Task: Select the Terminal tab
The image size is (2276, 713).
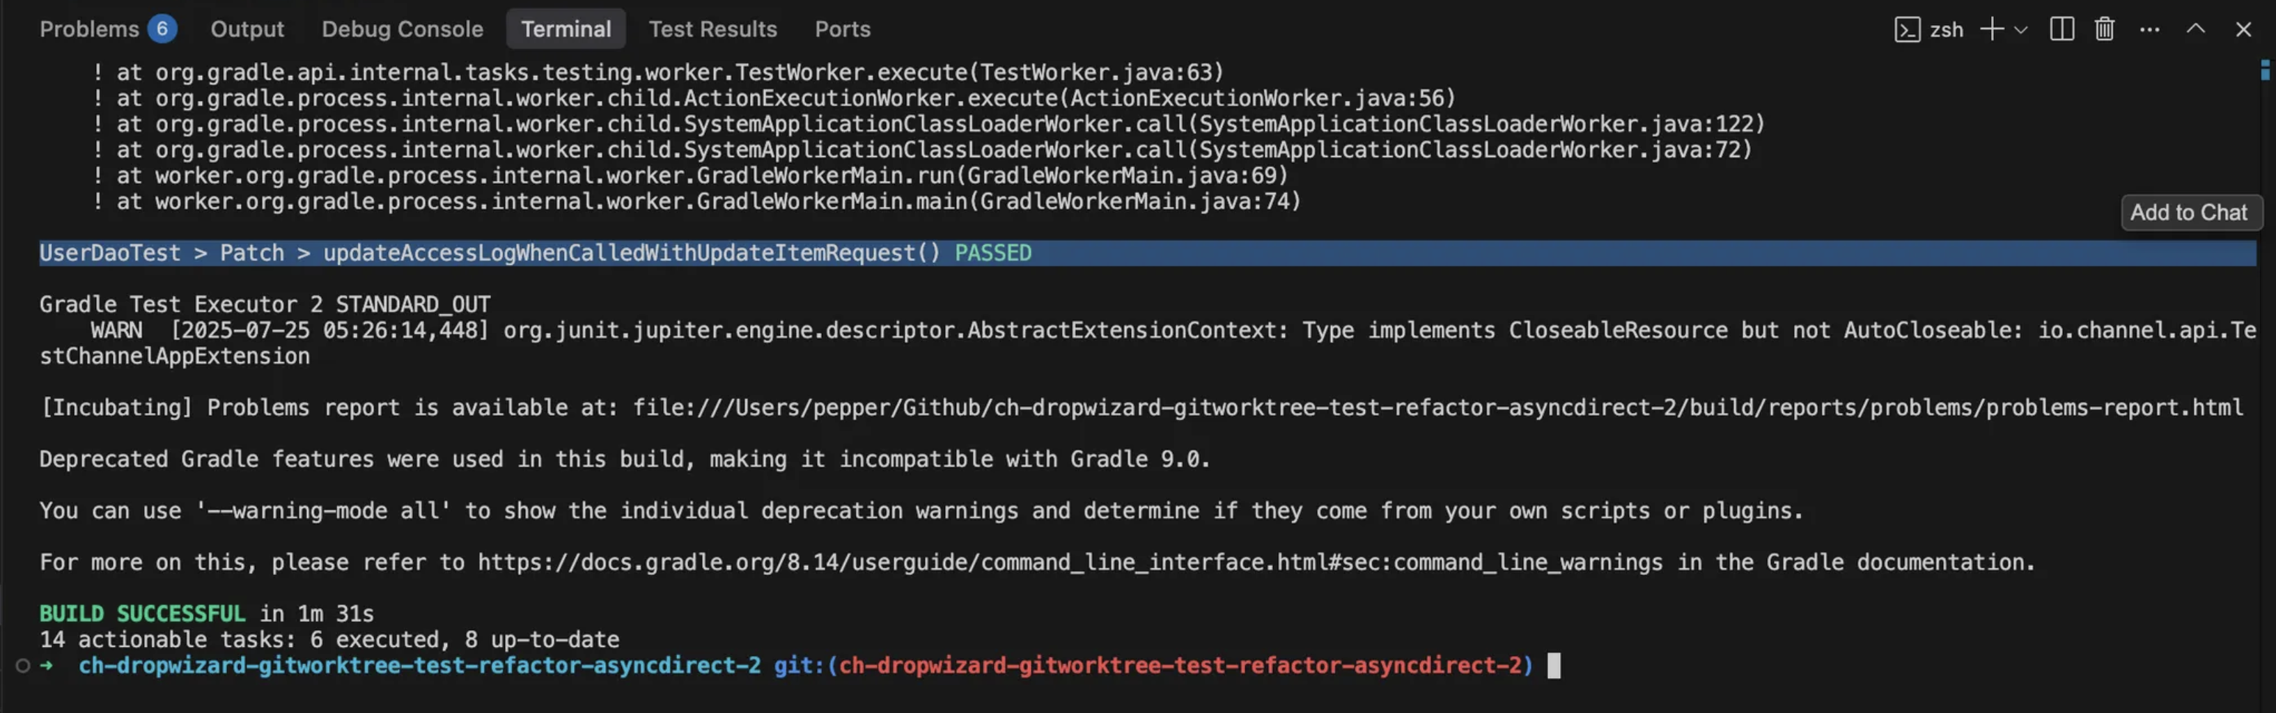Action: (x=566, y=29)
